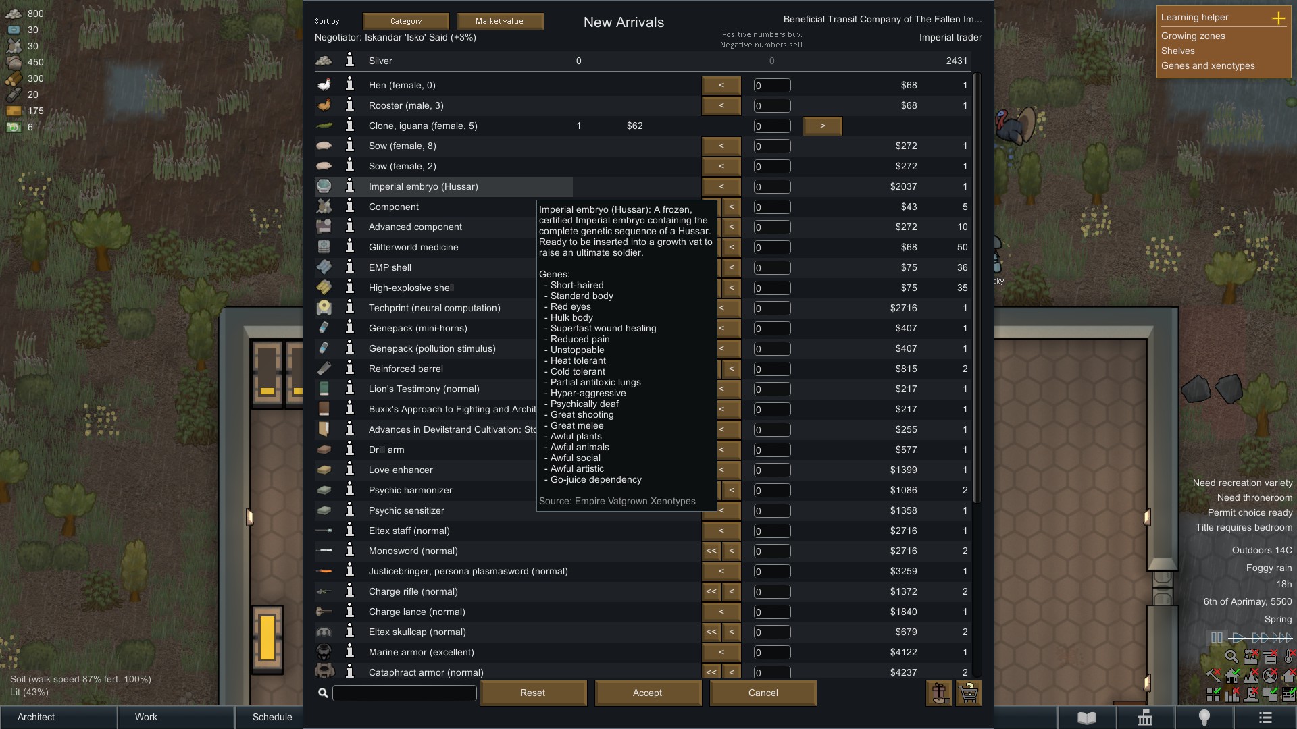Set game to fastest triple-arrow speed
Screen dimensions: 1297x729
1282,638
